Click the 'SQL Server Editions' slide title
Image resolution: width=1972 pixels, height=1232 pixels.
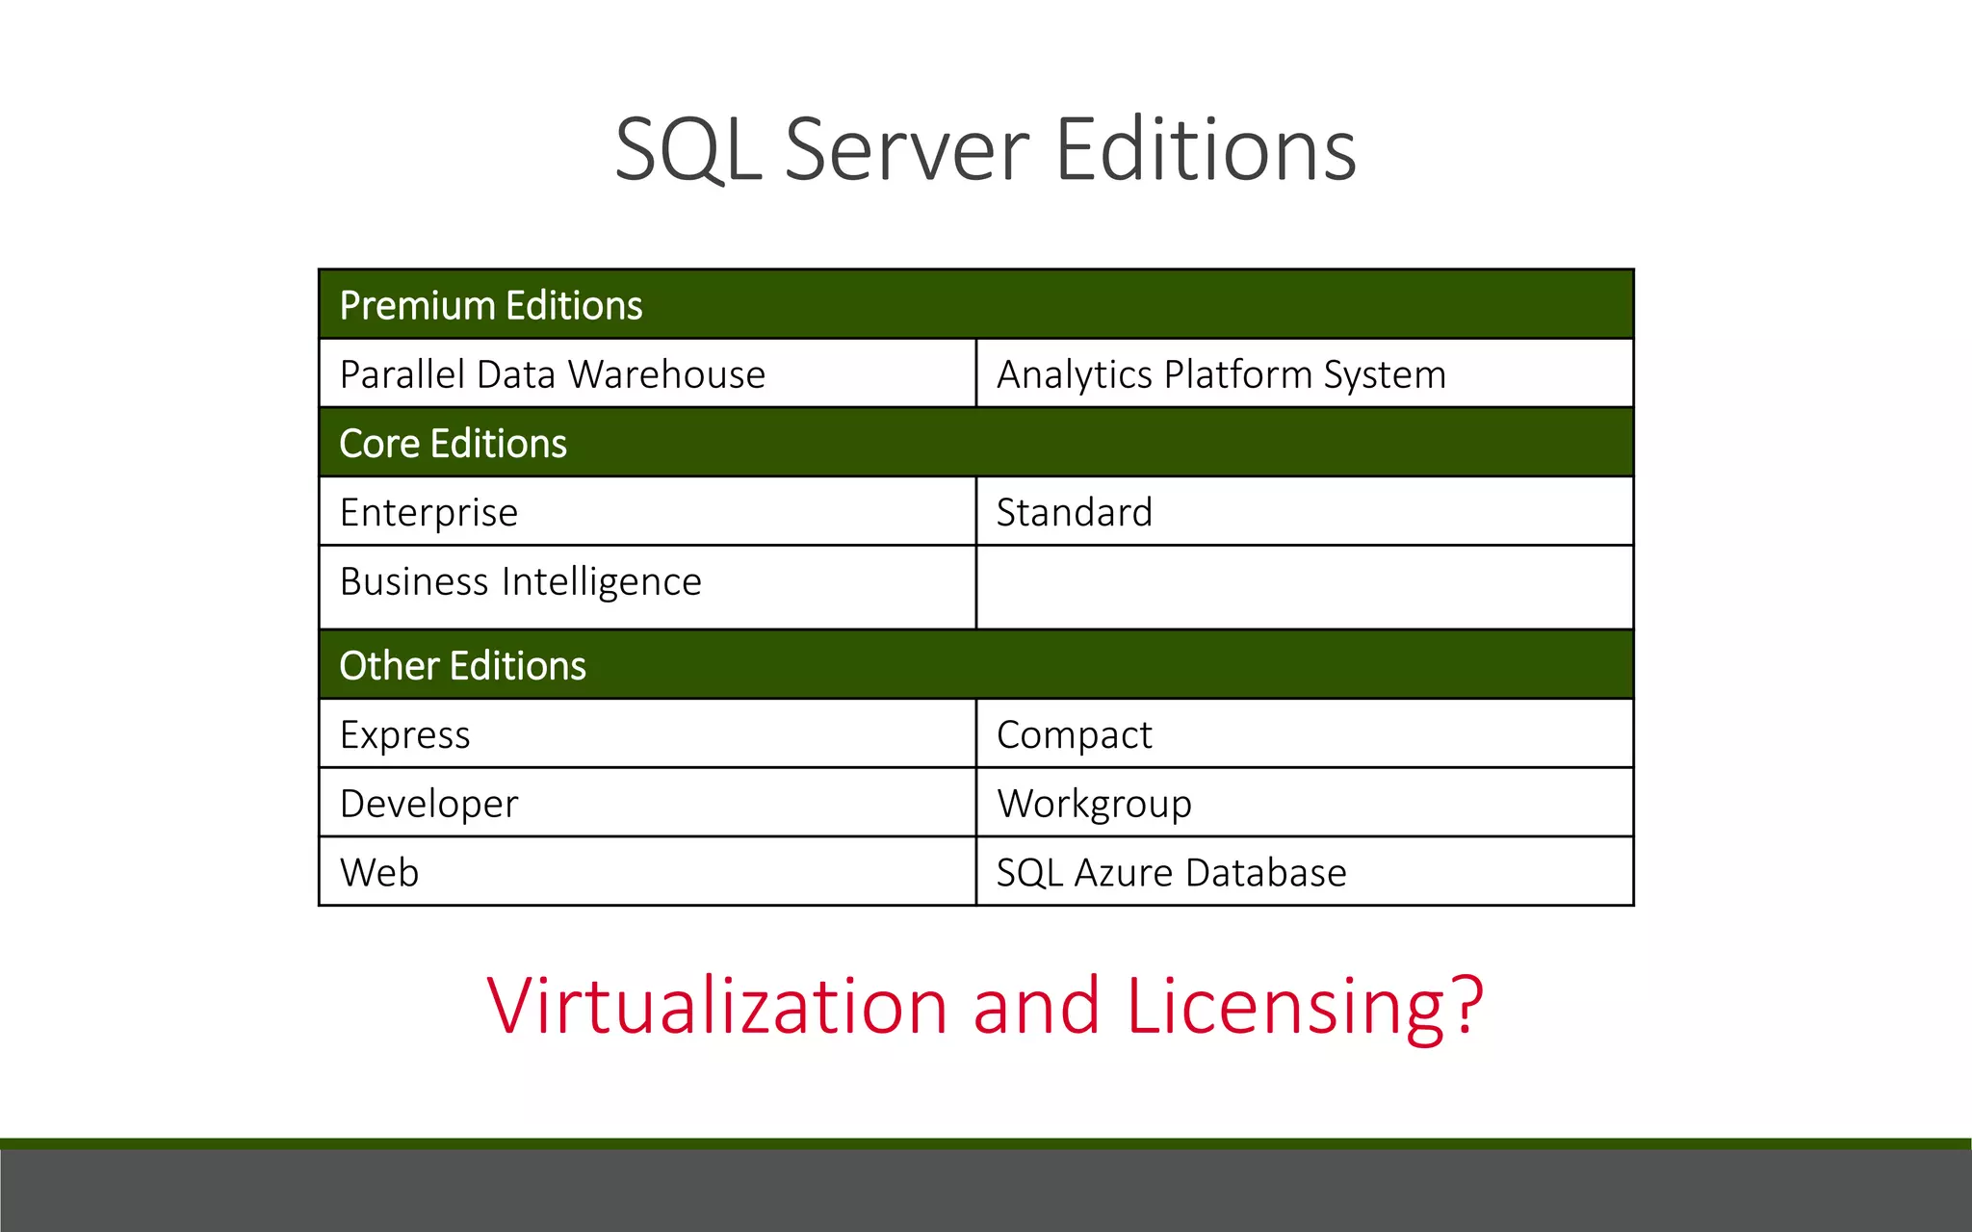[985, 149]
